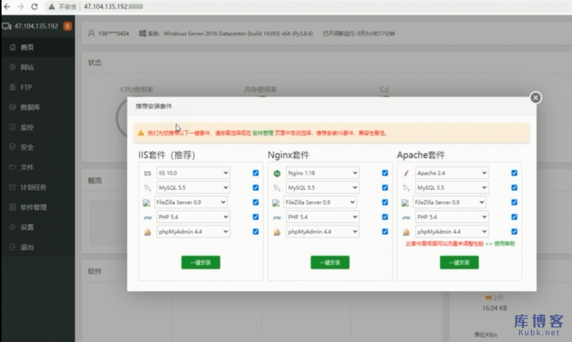Uncheck the Apache 2.4 checkbox
Screen dimensions: 572x342
514,173
